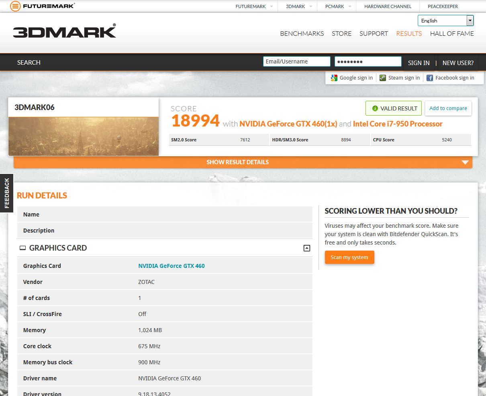486x396 pixels.
Task: Open 3DMARK top navigation item
Action: coord(296,6)
